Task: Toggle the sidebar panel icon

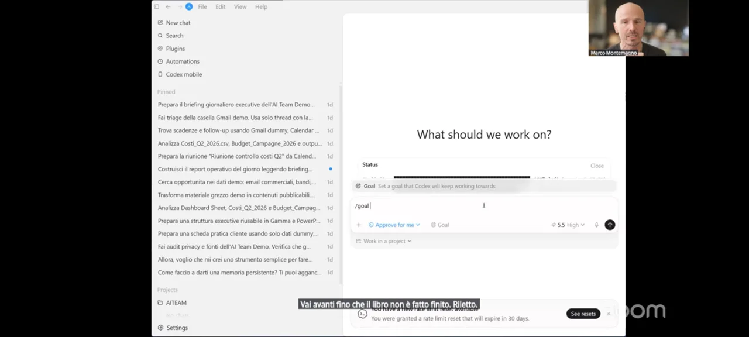Action: tap(157, 6)
